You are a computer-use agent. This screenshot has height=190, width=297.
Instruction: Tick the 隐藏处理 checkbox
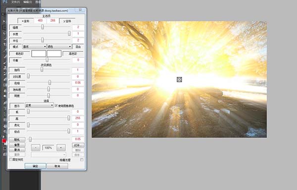coord(82,160)
